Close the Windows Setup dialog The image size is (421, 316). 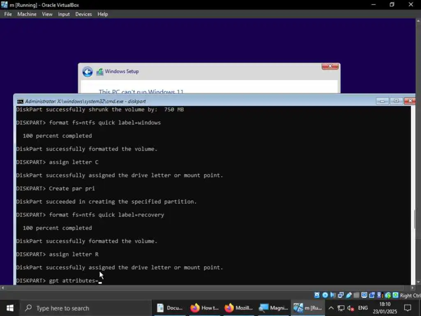point(330,66)
